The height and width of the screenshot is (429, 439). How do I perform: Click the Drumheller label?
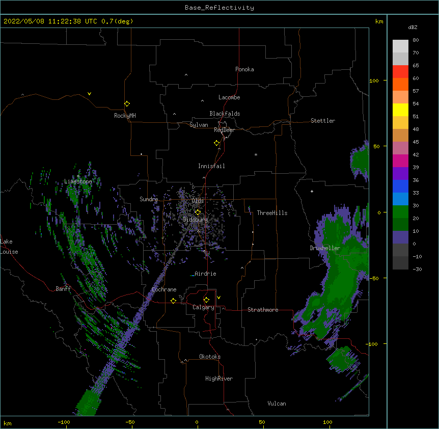point(325,248)
